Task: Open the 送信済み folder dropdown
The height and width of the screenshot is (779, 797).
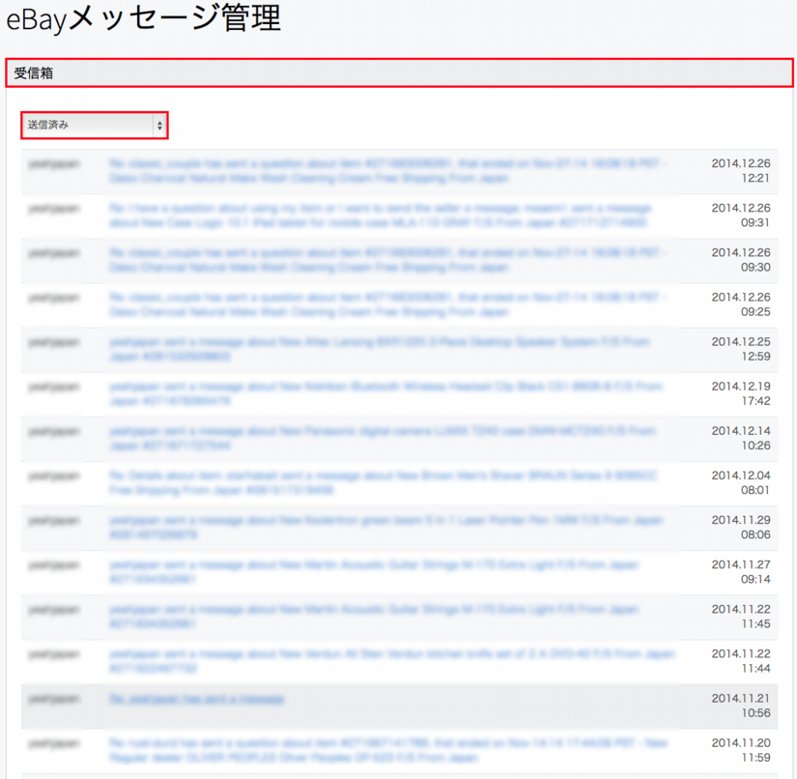Action: pos(95,125)
